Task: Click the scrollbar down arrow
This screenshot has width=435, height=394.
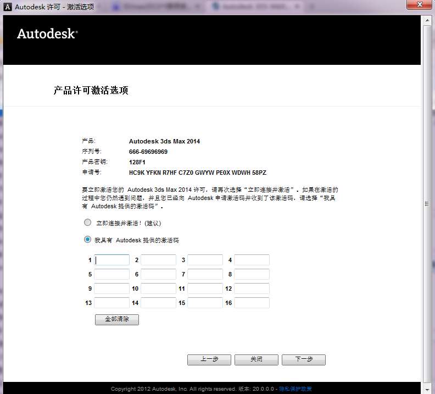Action: click(427, 390)
